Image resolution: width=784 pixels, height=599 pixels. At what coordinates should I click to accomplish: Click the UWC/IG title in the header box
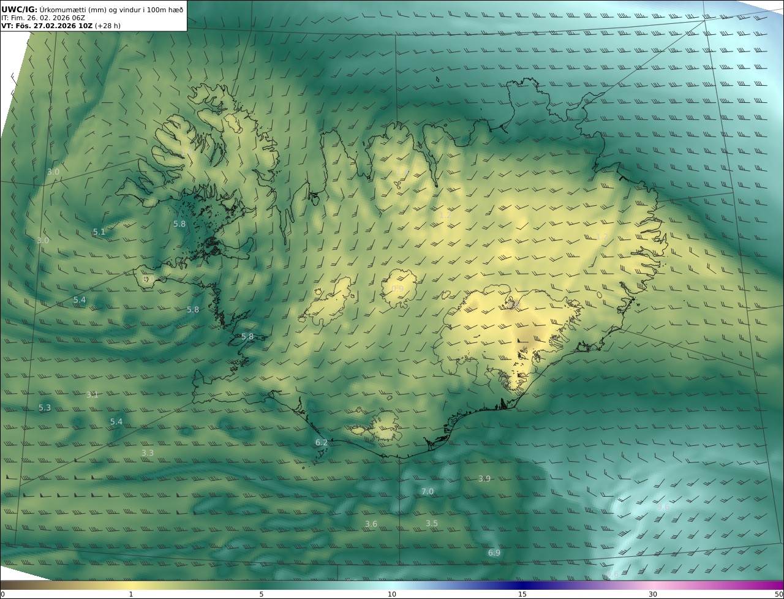click(19, 9)
